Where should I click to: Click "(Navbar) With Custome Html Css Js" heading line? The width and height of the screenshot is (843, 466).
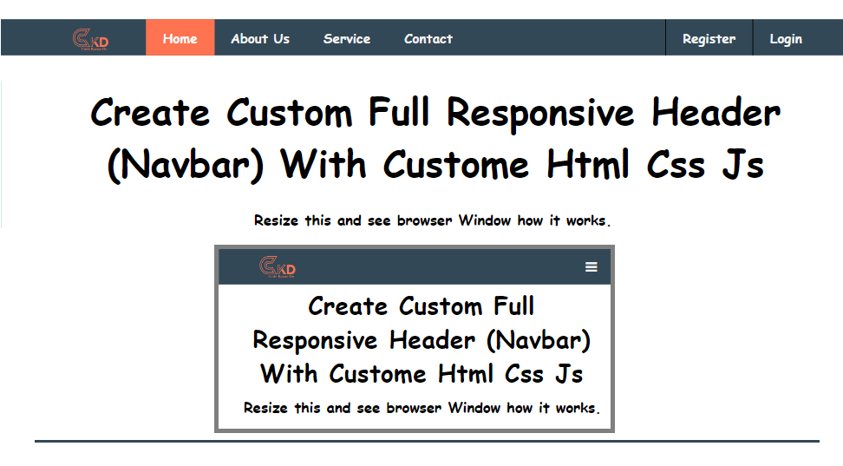[435, 165]
